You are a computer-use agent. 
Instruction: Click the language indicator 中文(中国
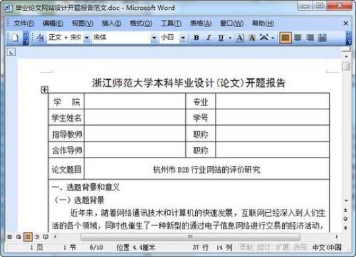tap(327, 248)
